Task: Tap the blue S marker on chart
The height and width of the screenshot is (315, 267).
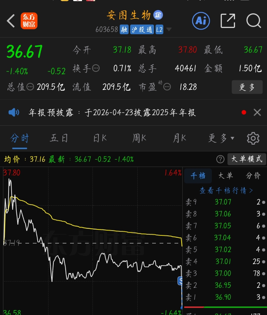Action: pyautogui.click(x=180, y=281)
